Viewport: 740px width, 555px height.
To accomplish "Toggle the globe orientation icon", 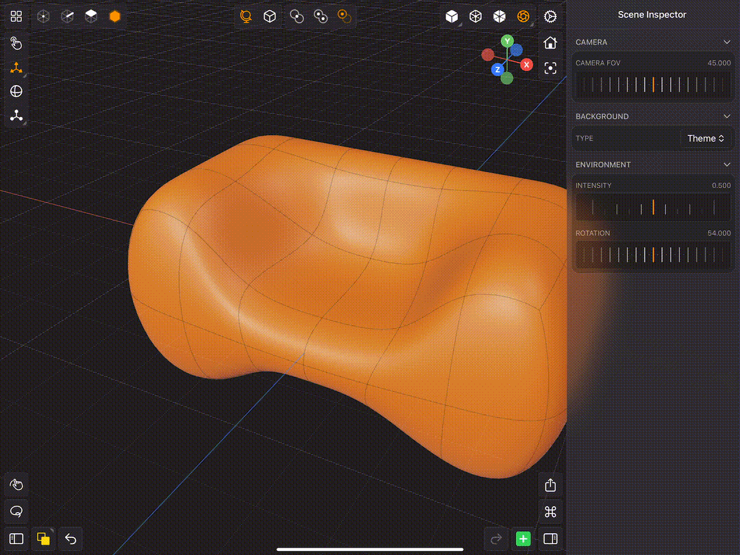I will pos(245,16).
